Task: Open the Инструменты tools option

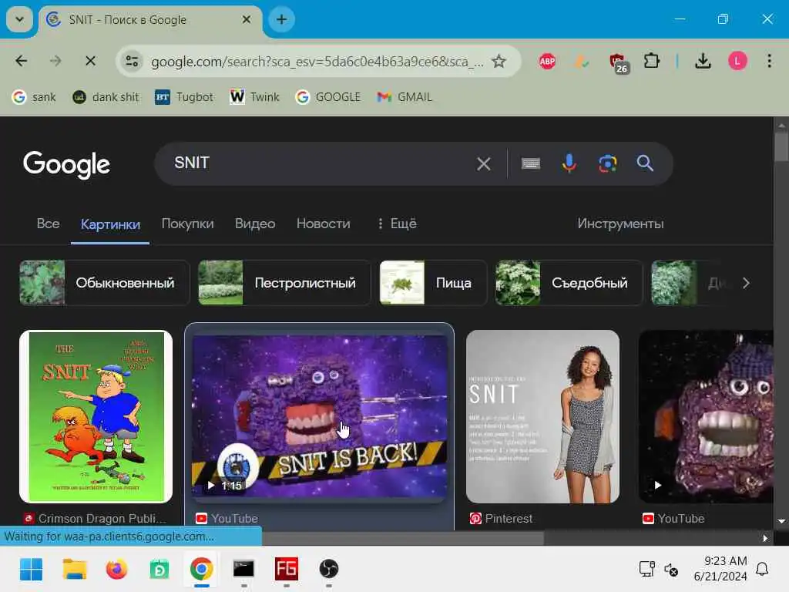Action: (x=620, y=224)
